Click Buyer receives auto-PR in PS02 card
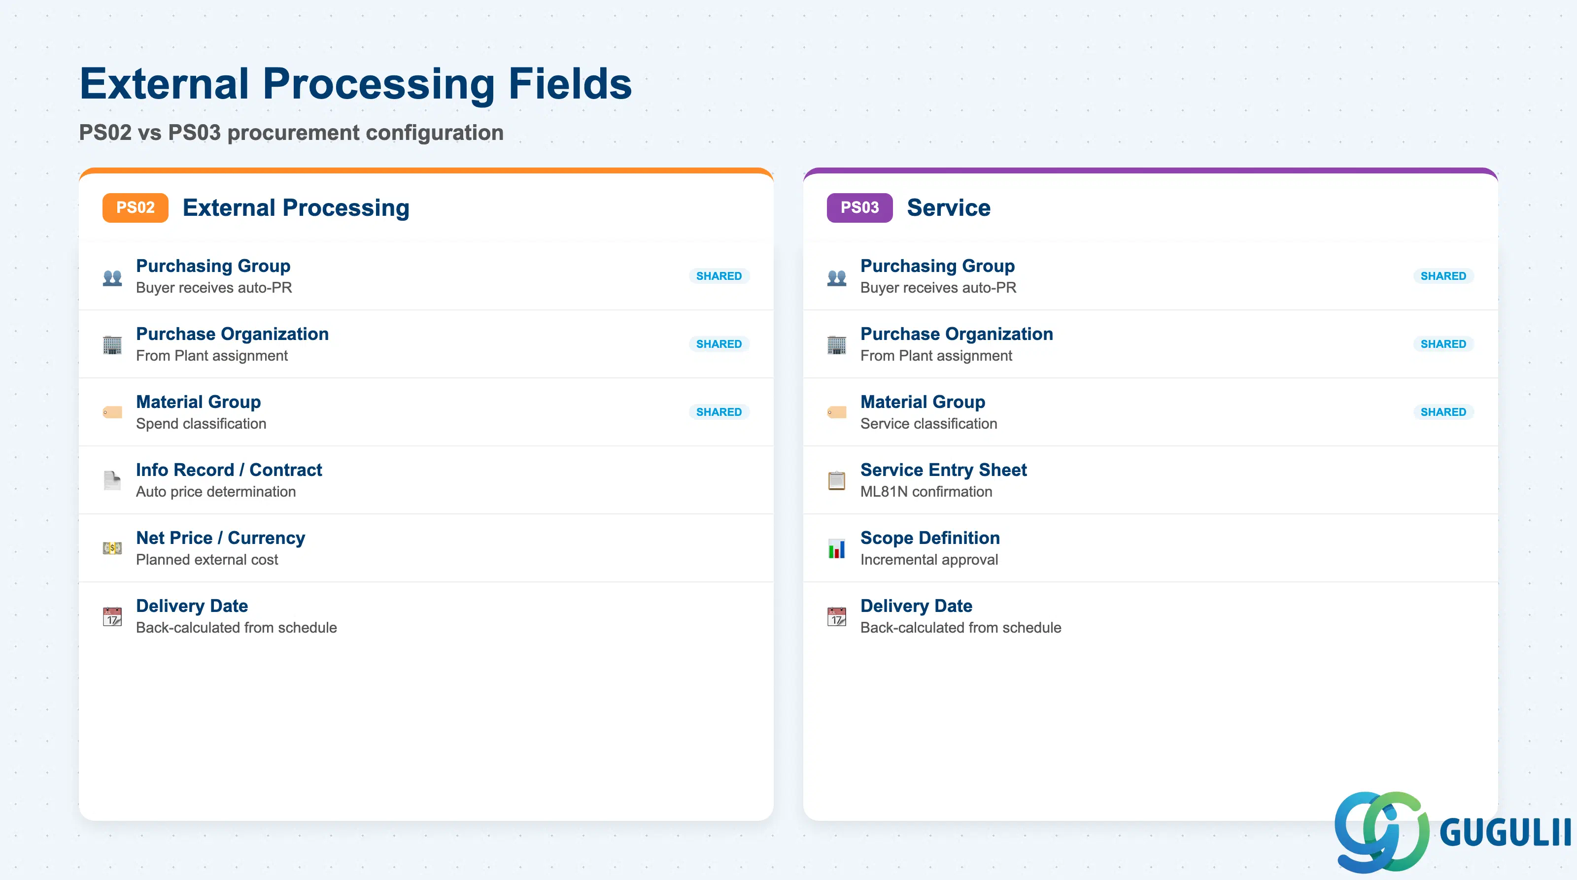This screenshot has width=1577, height=880. (214, 288)
